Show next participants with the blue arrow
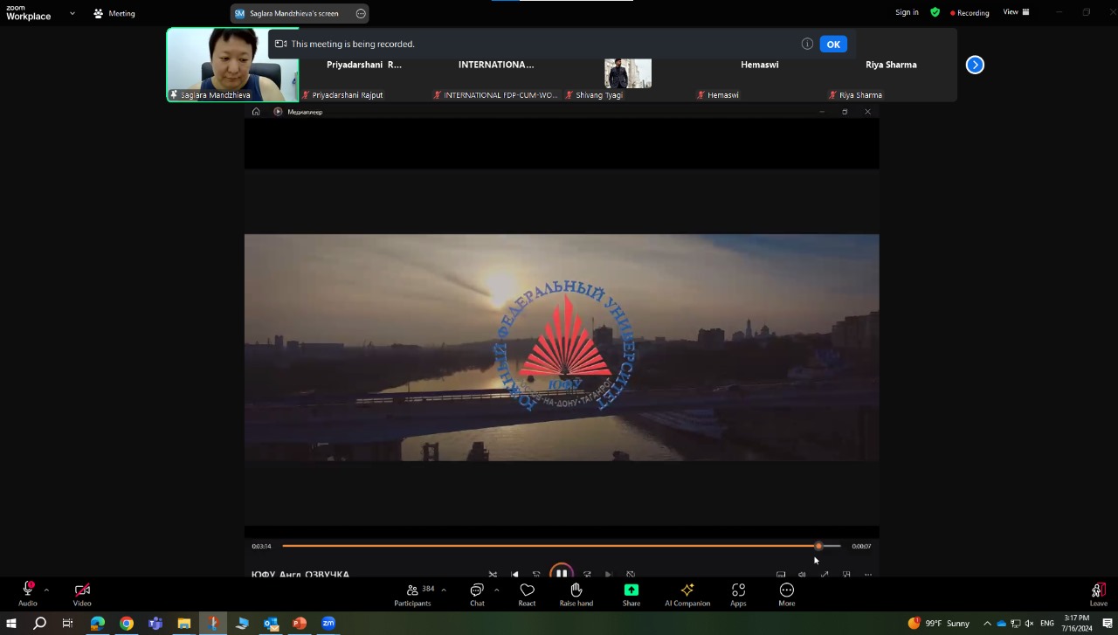The width and height of the screenshot is (1118, 635). pyautogui.click(x=975, y=65)
